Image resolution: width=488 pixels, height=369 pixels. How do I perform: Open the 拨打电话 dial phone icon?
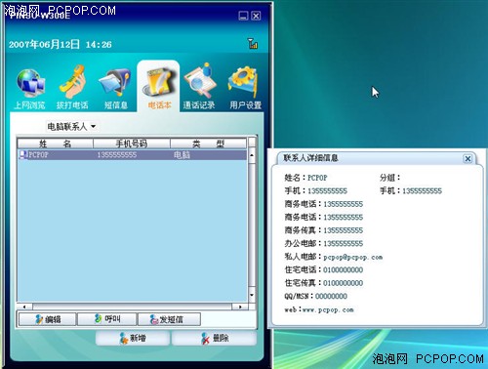[x=72, y=88]
